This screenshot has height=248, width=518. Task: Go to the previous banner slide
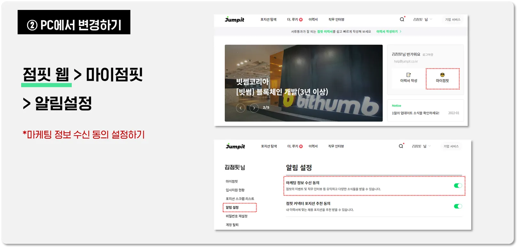(240, 108)
